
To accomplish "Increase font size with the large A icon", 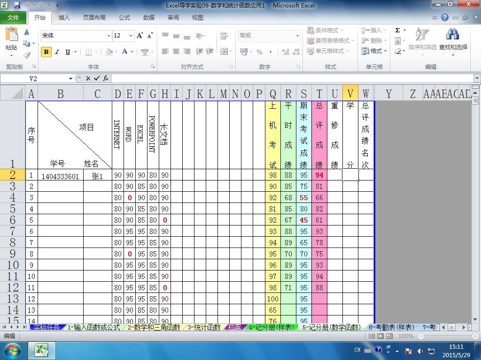I will click(x=140, y=36).
